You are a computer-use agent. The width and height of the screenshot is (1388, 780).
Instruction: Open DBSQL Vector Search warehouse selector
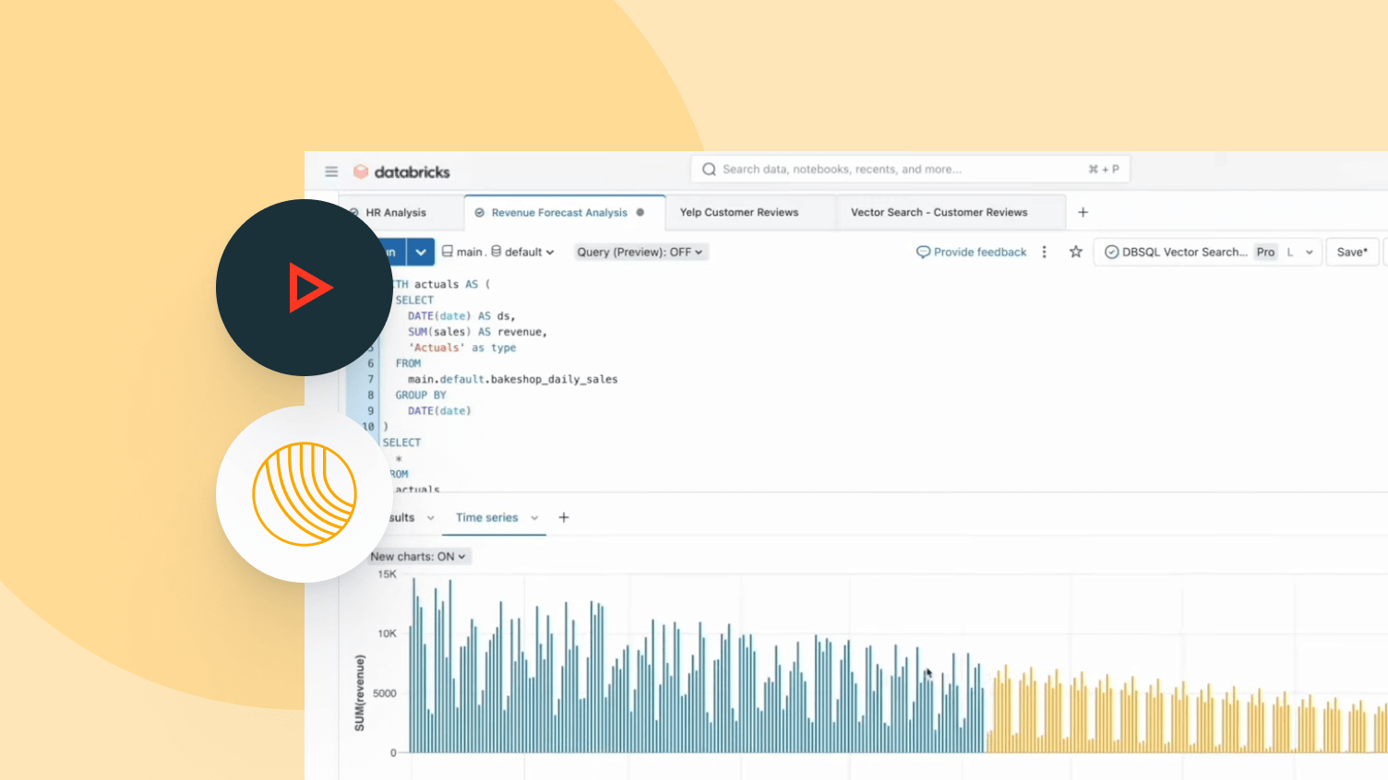click(1208, 252)
